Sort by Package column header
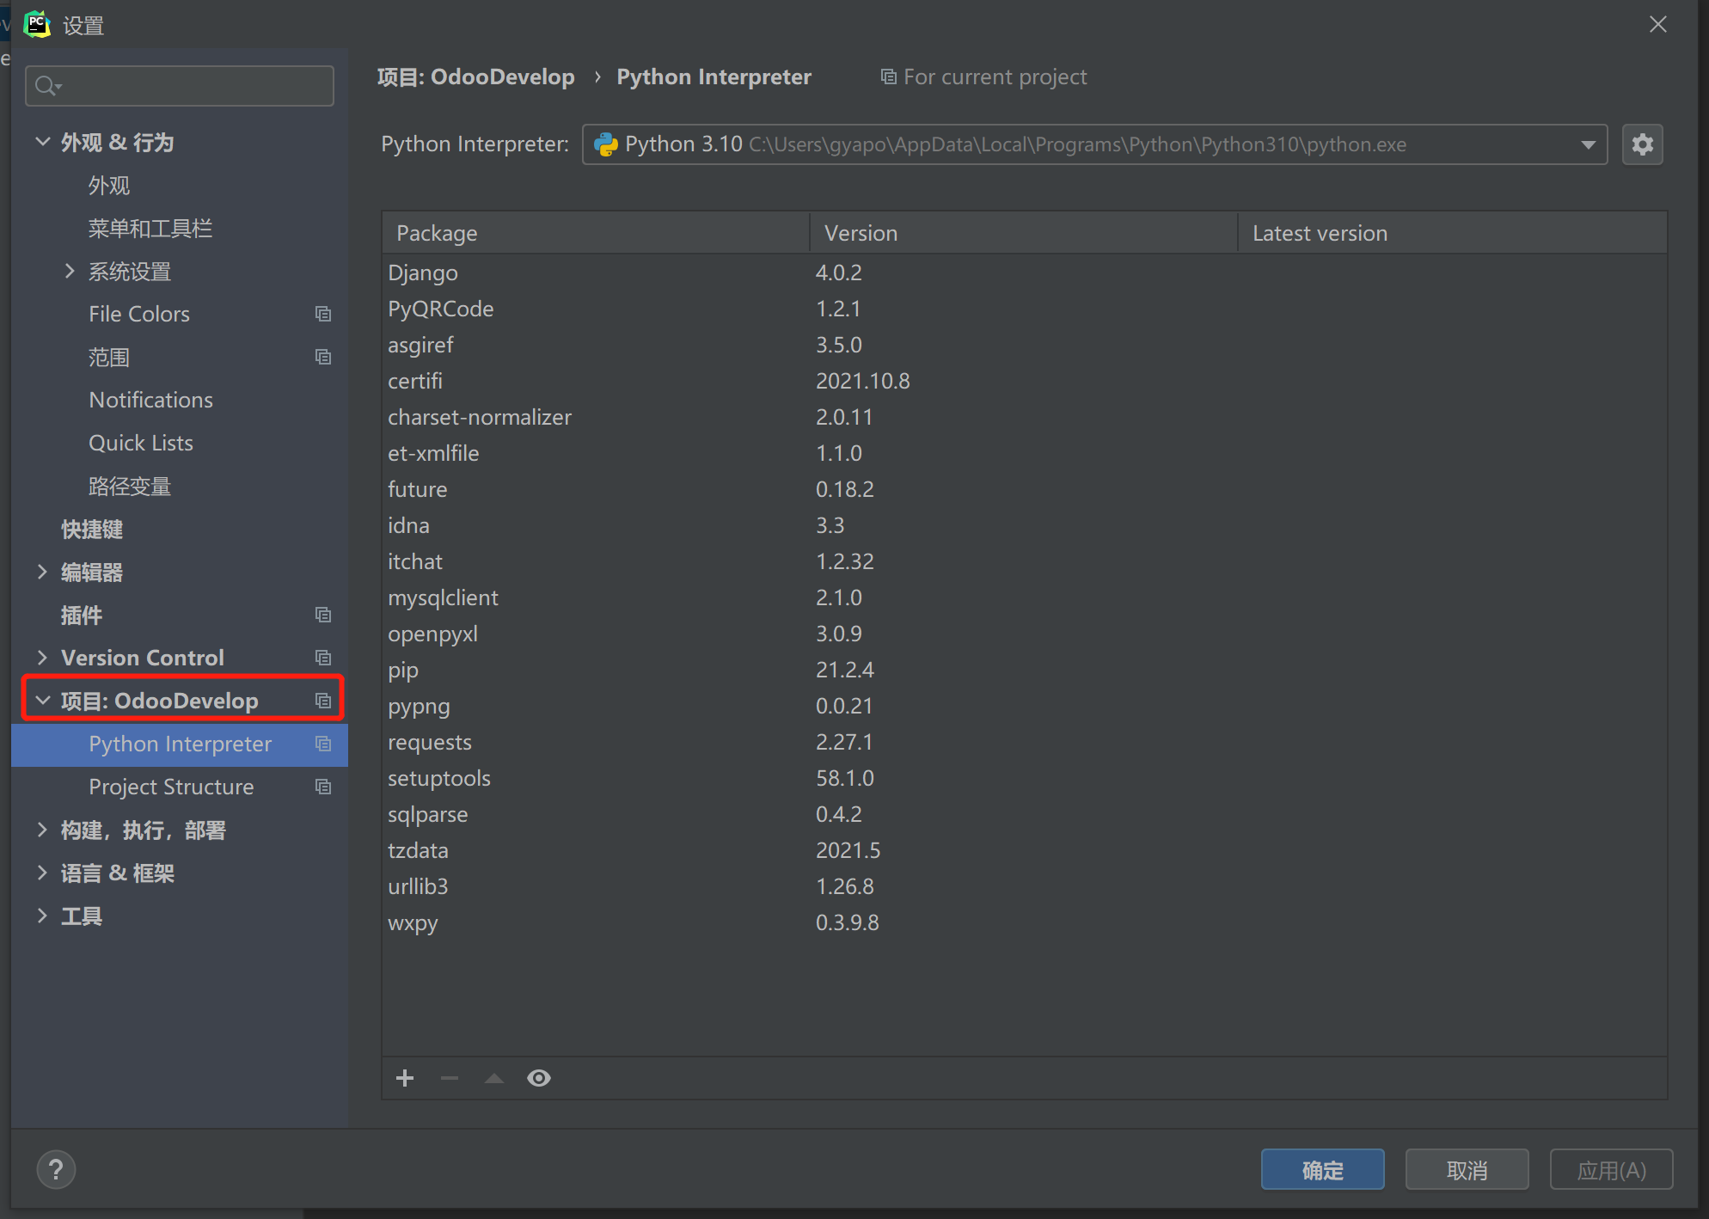This screenshot has height=1219, width=1709. [x=596, y=233]
